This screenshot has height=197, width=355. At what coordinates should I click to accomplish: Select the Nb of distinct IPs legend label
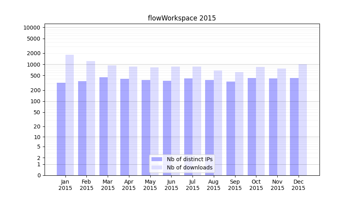point(189,159)
